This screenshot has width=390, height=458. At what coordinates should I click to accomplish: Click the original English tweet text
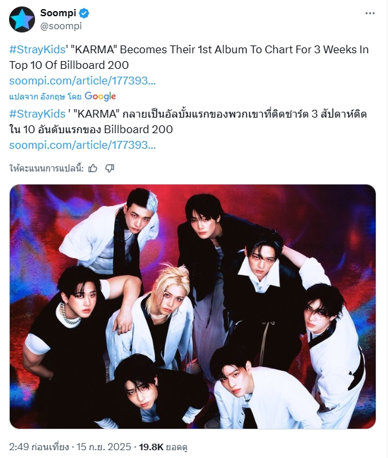(189, 57)
